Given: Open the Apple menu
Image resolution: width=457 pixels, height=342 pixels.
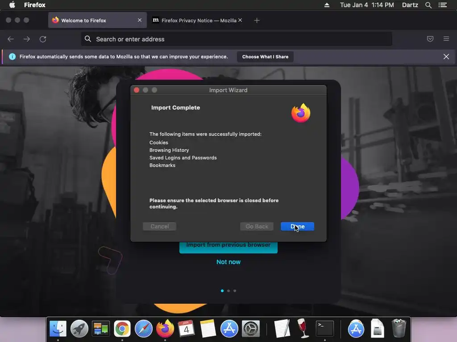Looking at the screenshot, I should pyautogui.click(x=12, y=5).
